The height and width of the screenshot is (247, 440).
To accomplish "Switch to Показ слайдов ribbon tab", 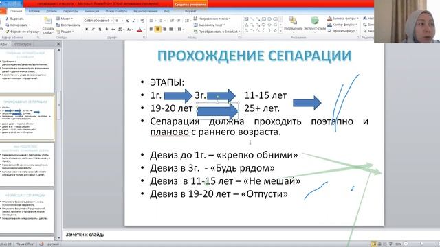I will click(116, 11).
